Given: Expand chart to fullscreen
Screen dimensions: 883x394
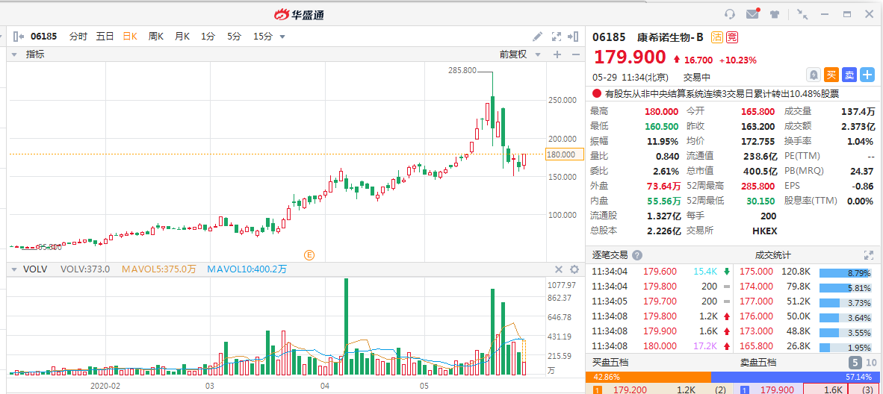Looking at the screenshot, I should [557, 37].
